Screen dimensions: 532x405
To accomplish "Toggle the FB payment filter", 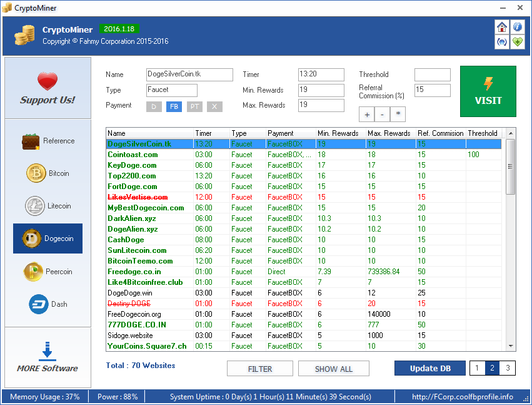I will [174, 106].
